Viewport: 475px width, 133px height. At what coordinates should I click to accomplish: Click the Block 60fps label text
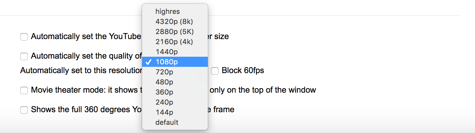[243, 71]
